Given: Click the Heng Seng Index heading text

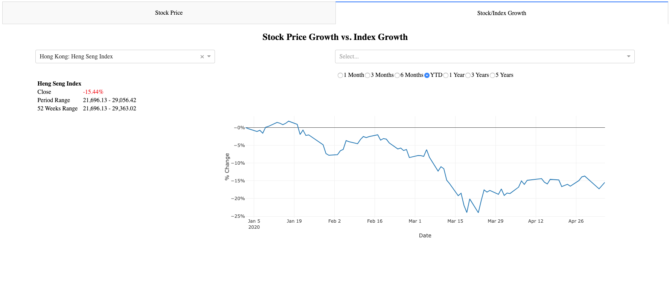Looking at the screenshot, I should point(59,83).
